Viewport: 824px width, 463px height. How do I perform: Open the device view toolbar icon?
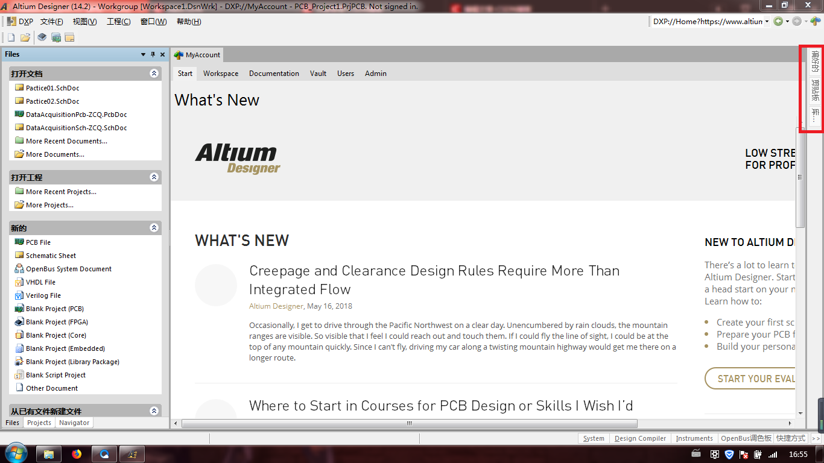click(42, 37)
